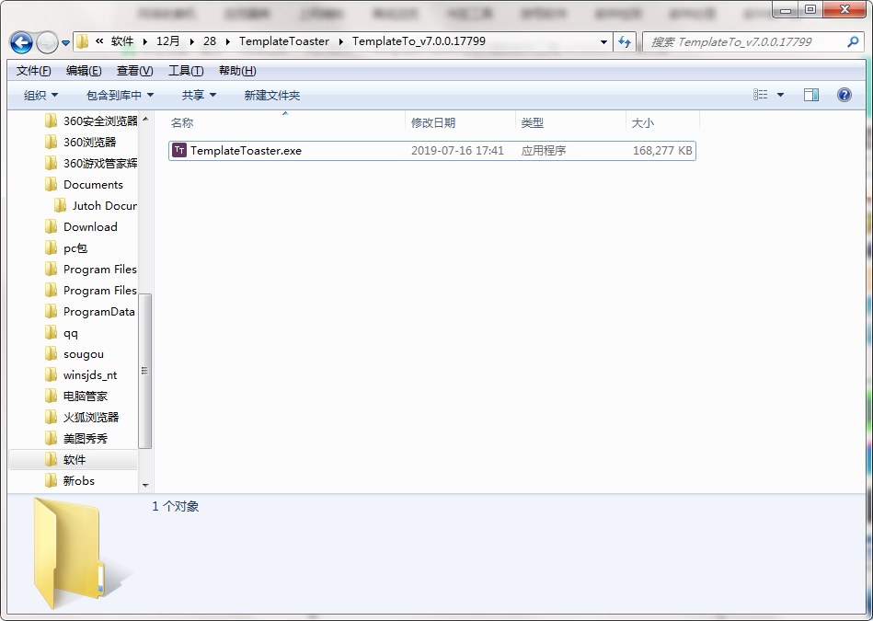The image size is (873, 621).
Task: Expand arrow after 12月 breadcrumb
Action: coord(191,41)
